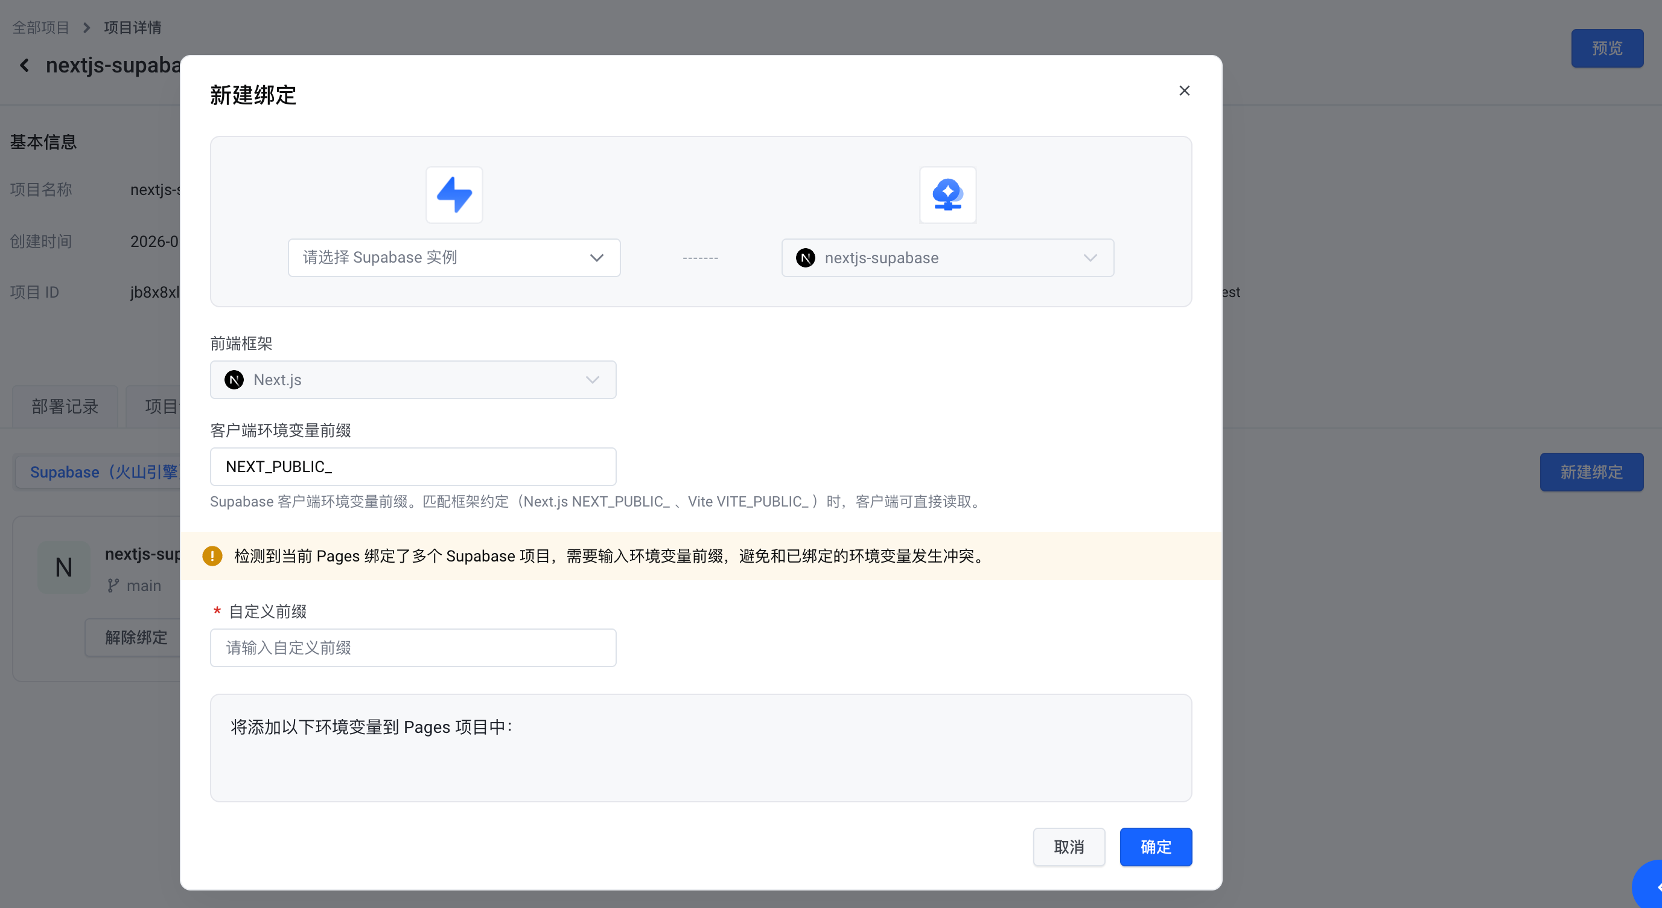The width and height of the screenshot is (1662, 908).
Task: Click the 取消 button
Action: click(x=1069, y=846)
